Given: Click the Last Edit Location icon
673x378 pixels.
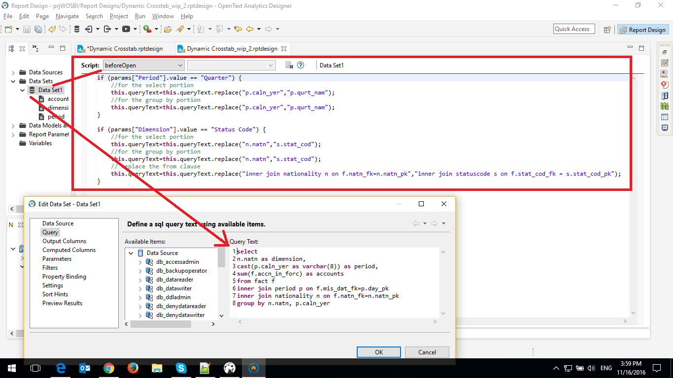Looking at the screenshot, I should click(238, 29).
